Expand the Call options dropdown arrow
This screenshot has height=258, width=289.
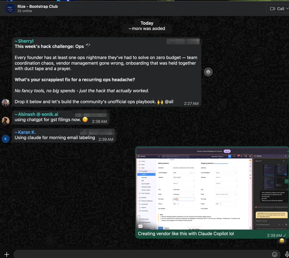tap(287, 8)
